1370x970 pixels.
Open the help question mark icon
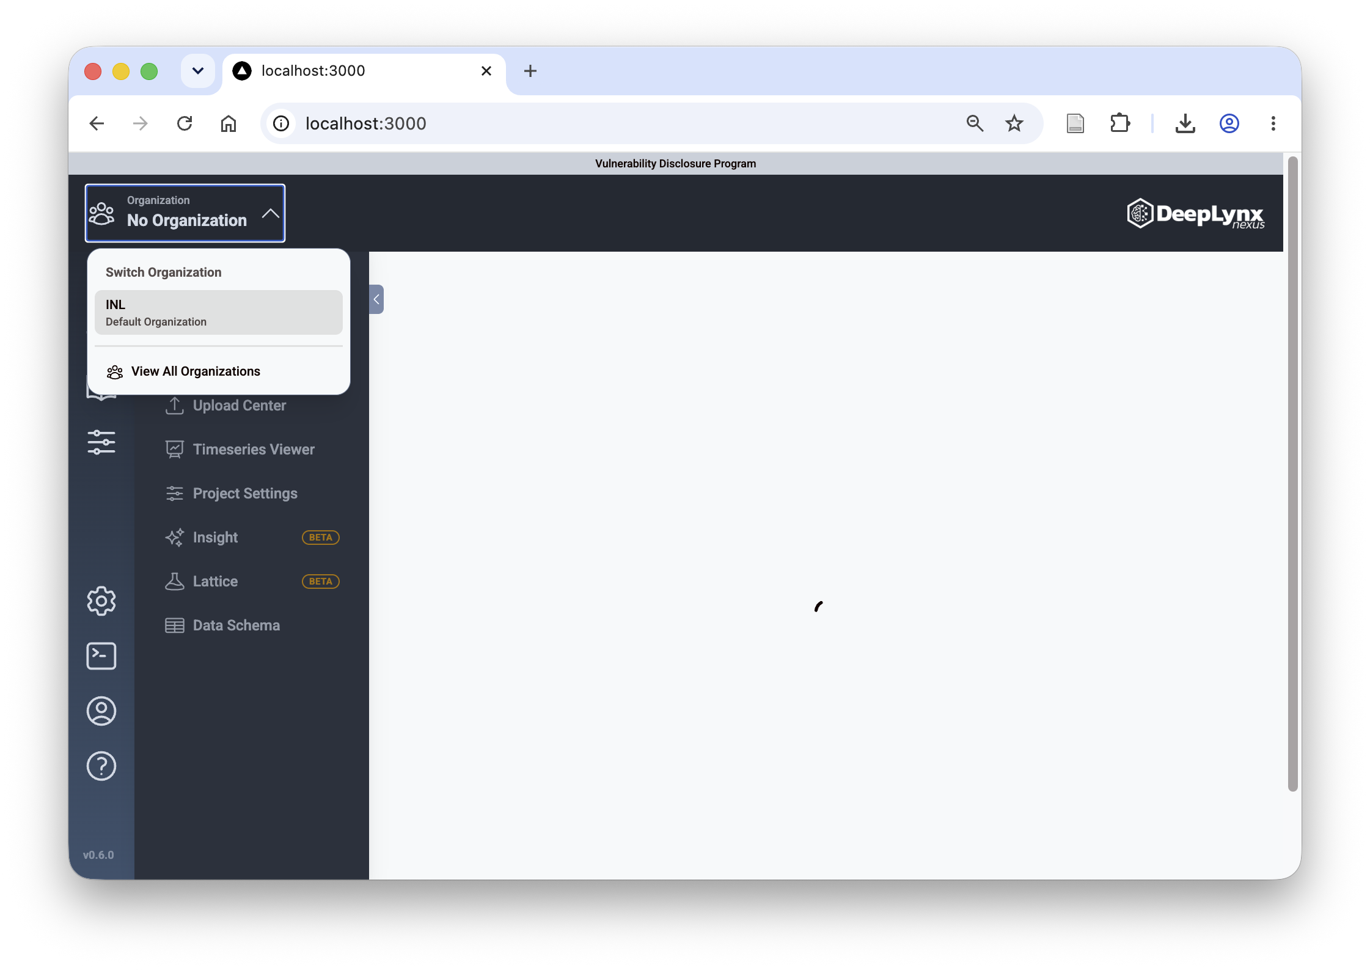(101, 766)
